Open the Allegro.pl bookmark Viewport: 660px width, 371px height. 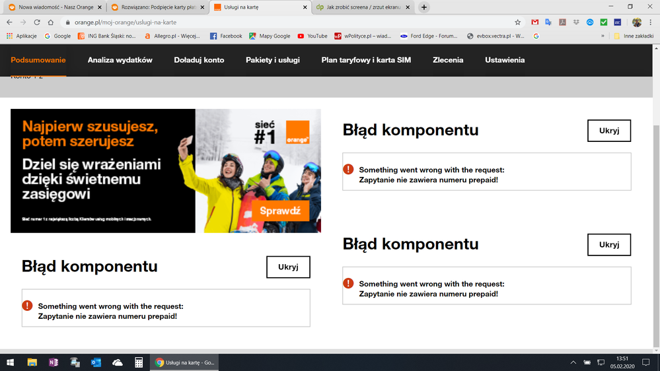tap(172, 36)
